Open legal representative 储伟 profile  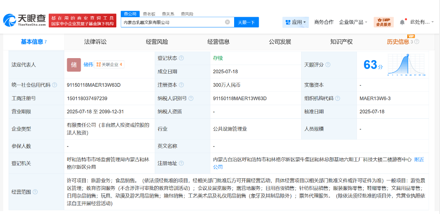(88, 65)
